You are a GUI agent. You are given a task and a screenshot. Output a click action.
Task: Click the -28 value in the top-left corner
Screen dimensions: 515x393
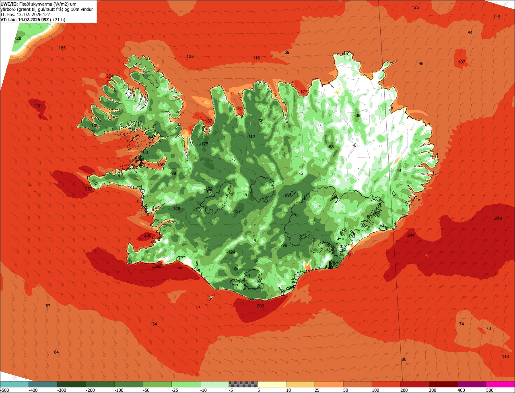18,38
